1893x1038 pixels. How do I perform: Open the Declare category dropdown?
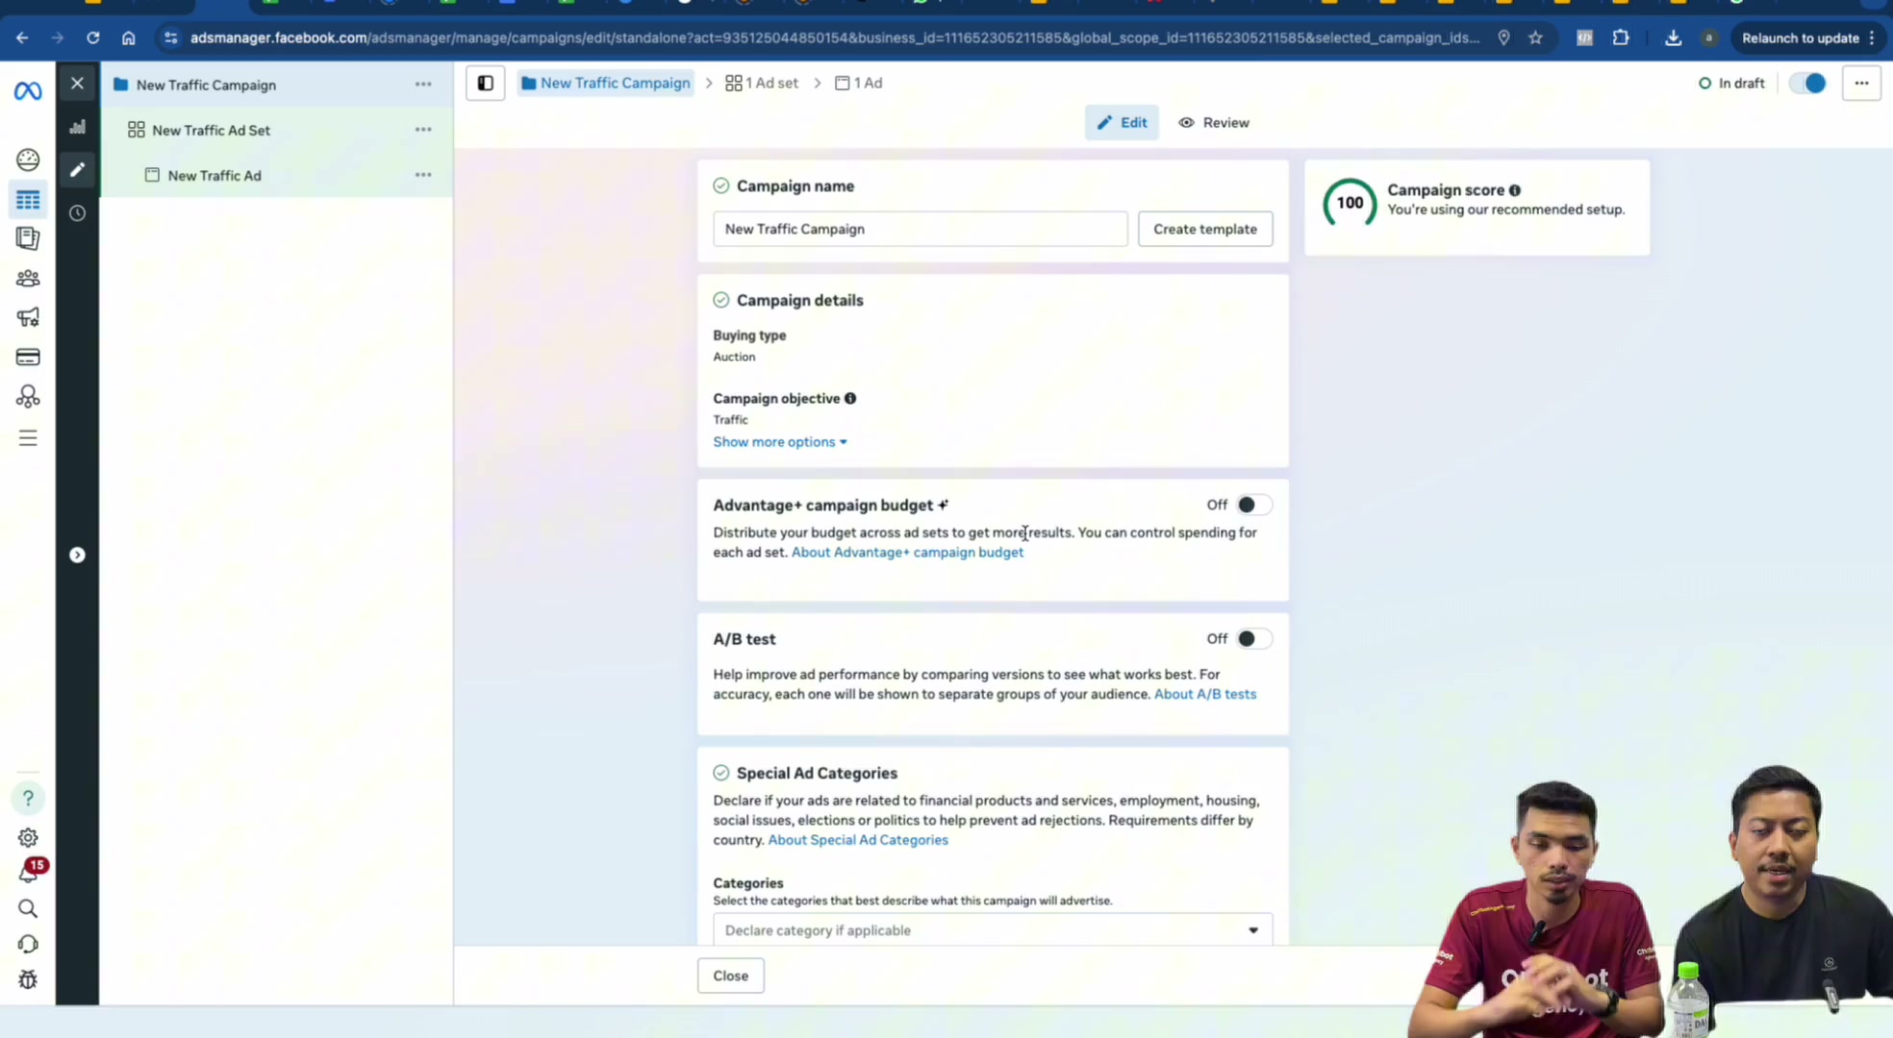tap(993, 930)
